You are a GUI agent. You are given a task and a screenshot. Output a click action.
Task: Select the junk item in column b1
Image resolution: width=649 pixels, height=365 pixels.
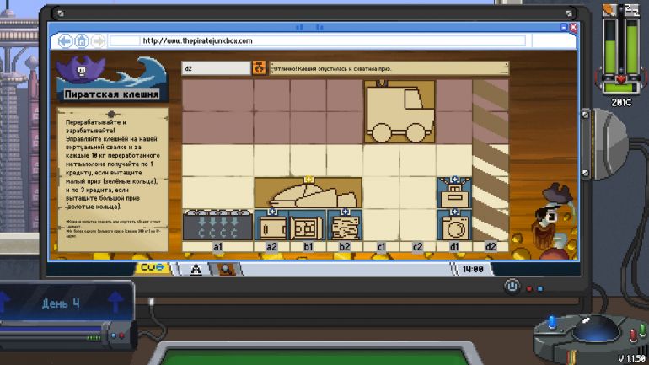click(308, 226)
